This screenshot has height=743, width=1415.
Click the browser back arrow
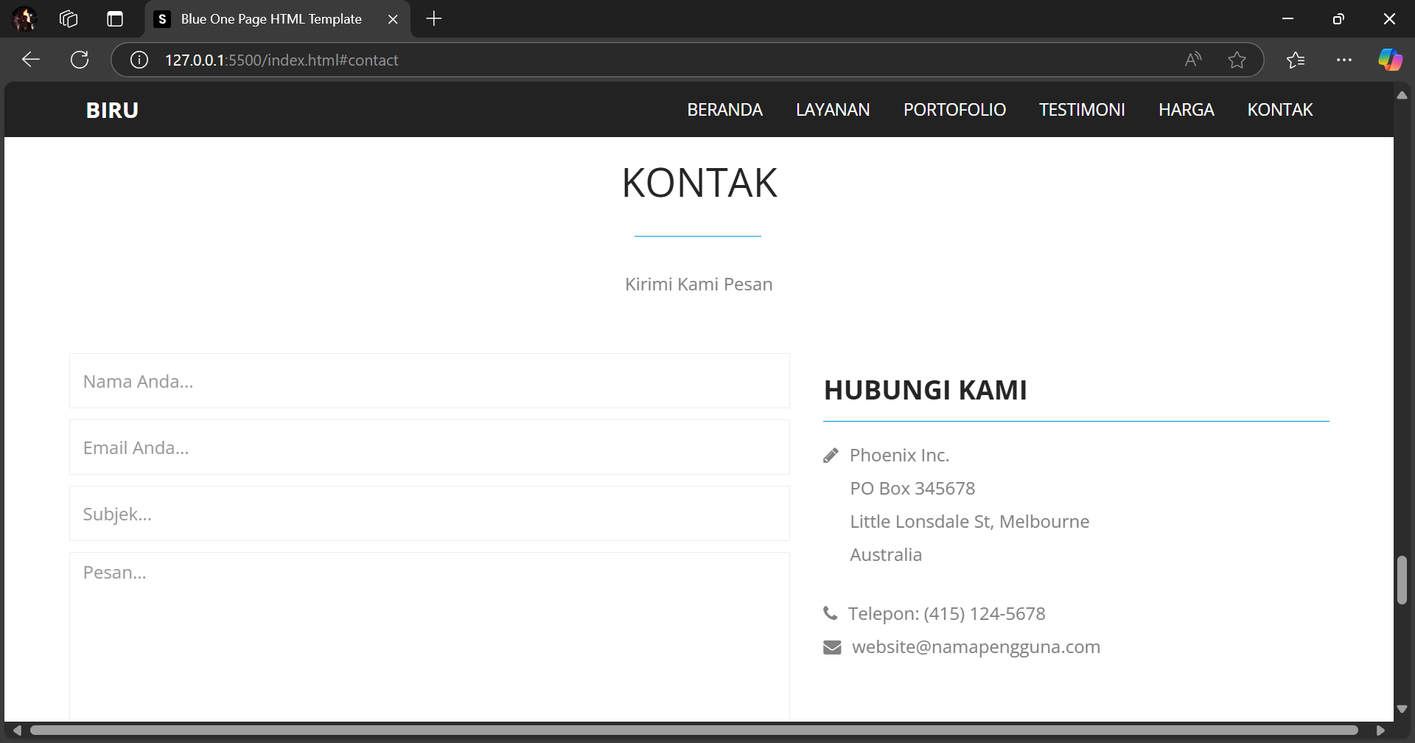point(31,60)
